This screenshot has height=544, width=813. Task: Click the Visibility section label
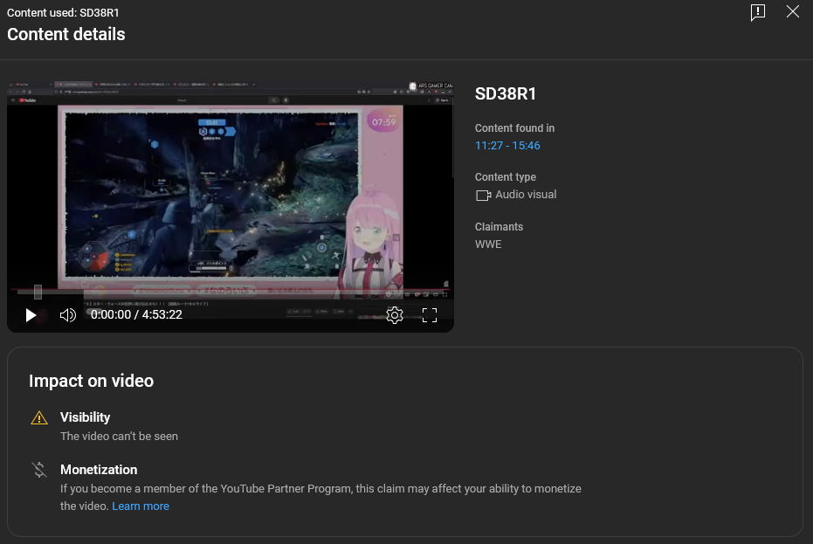click(85, 417)
